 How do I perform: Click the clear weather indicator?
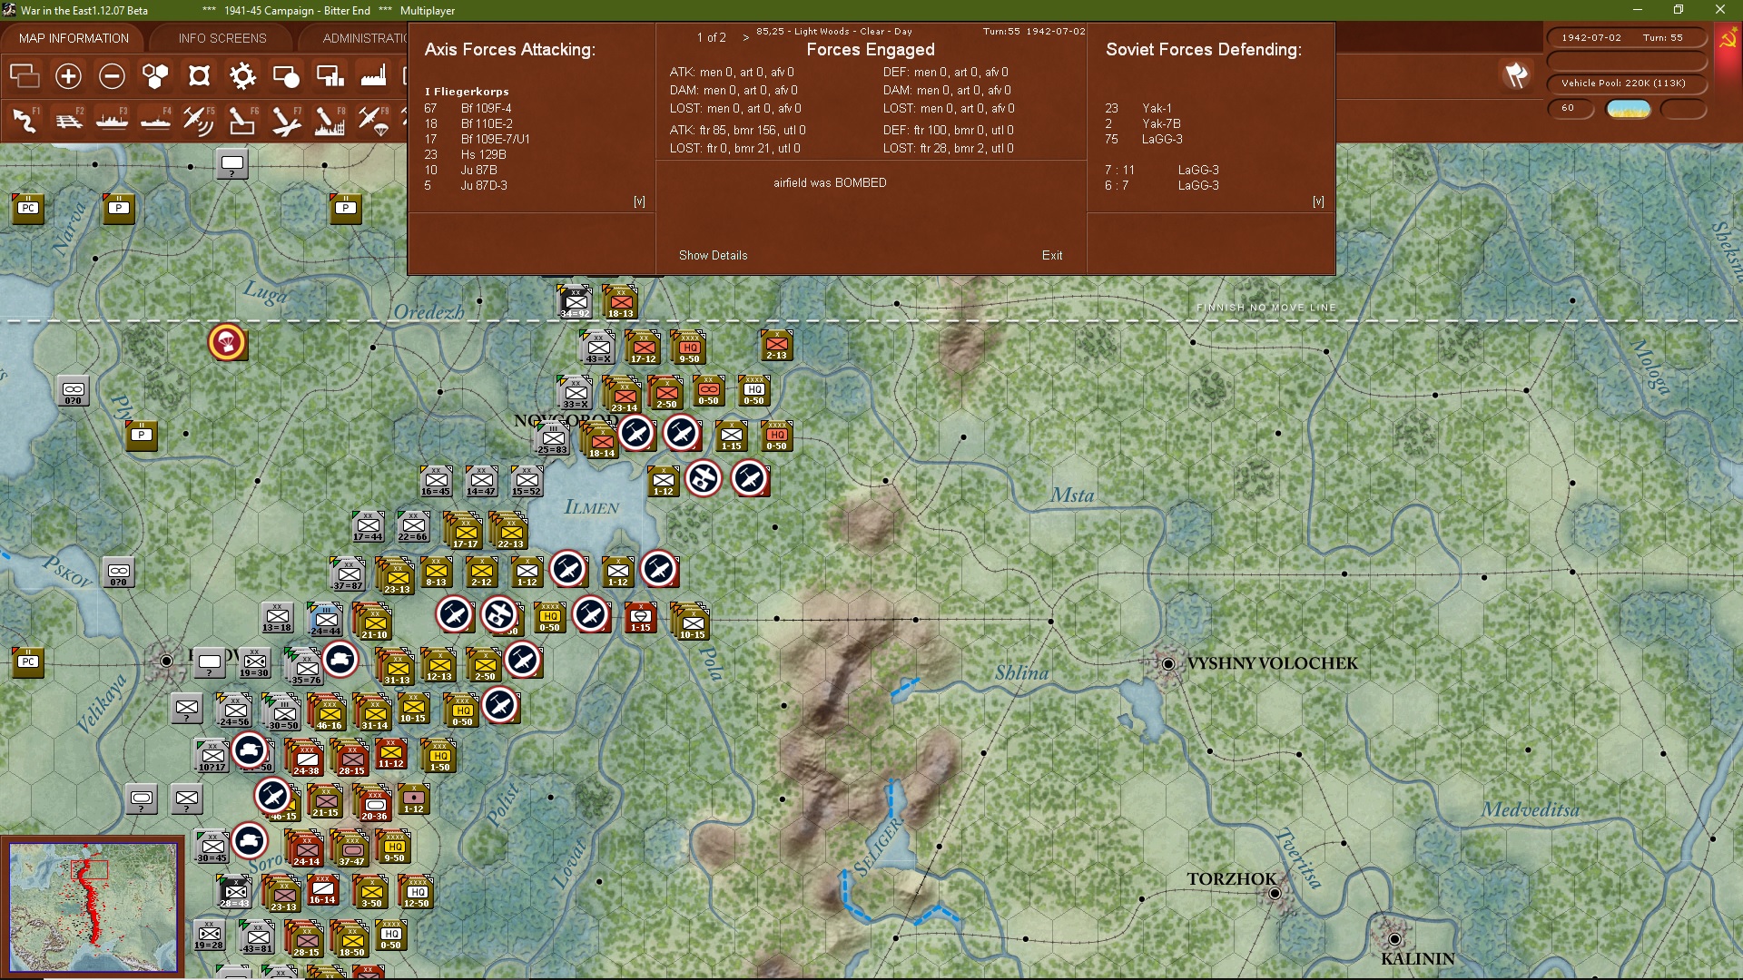1629,109
